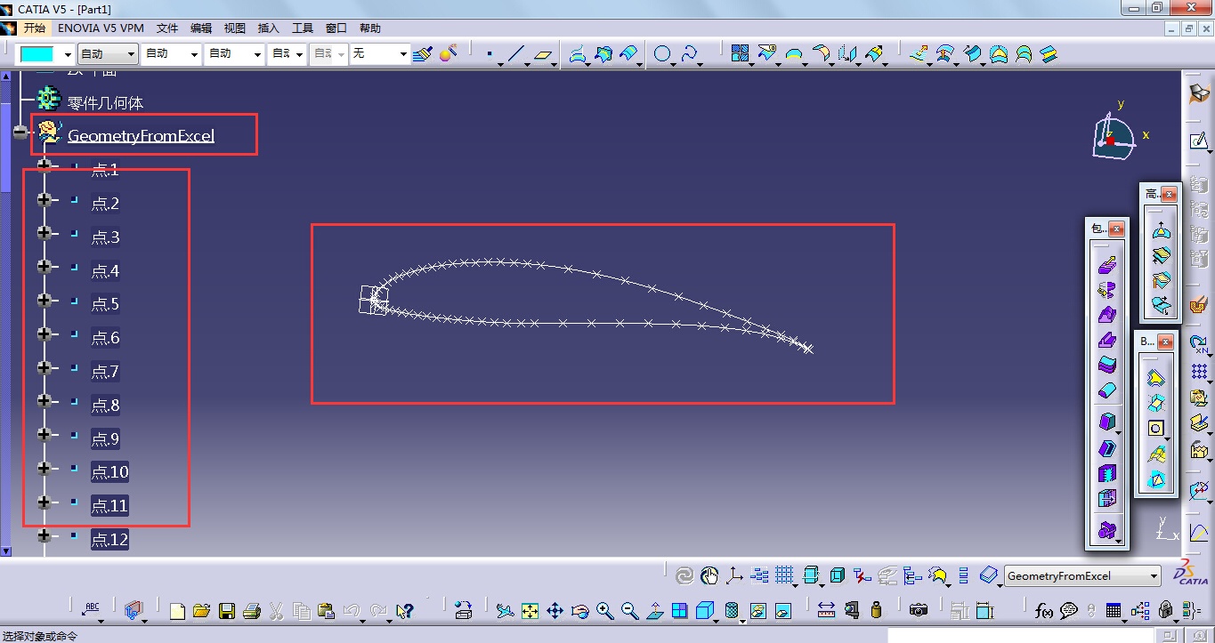
Task: Select the Pan tool with four arrows
Action: 555,611
